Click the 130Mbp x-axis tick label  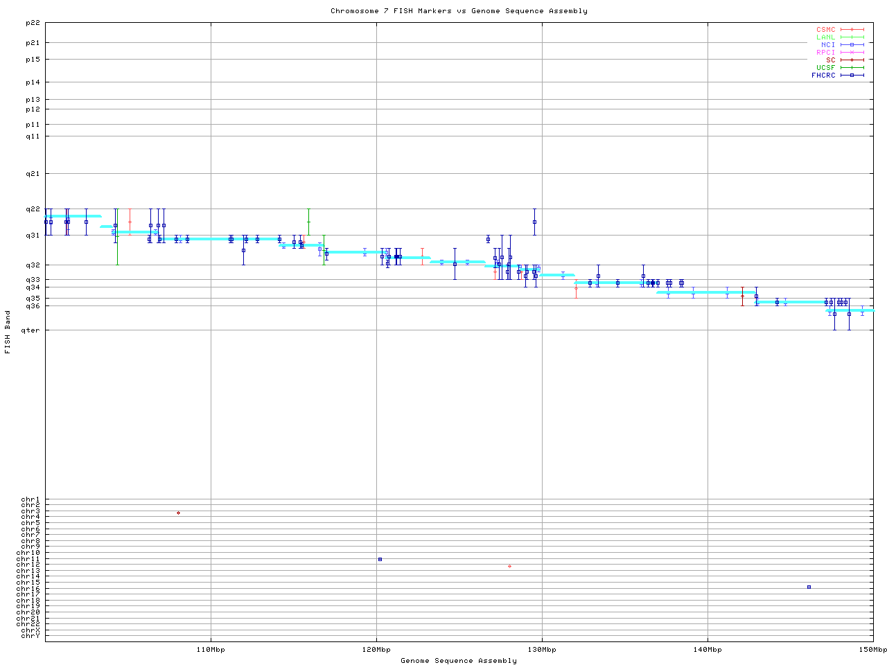pyautogui.click(x=542, y=650)
